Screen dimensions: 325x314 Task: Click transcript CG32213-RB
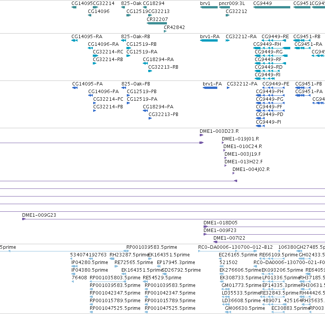tap(163, 67)
